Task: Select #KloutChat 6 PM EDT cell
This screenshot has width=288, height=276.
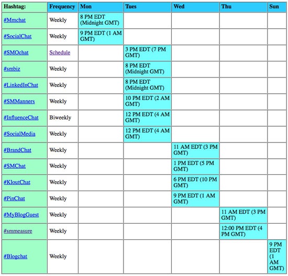Action: point(195,182)
